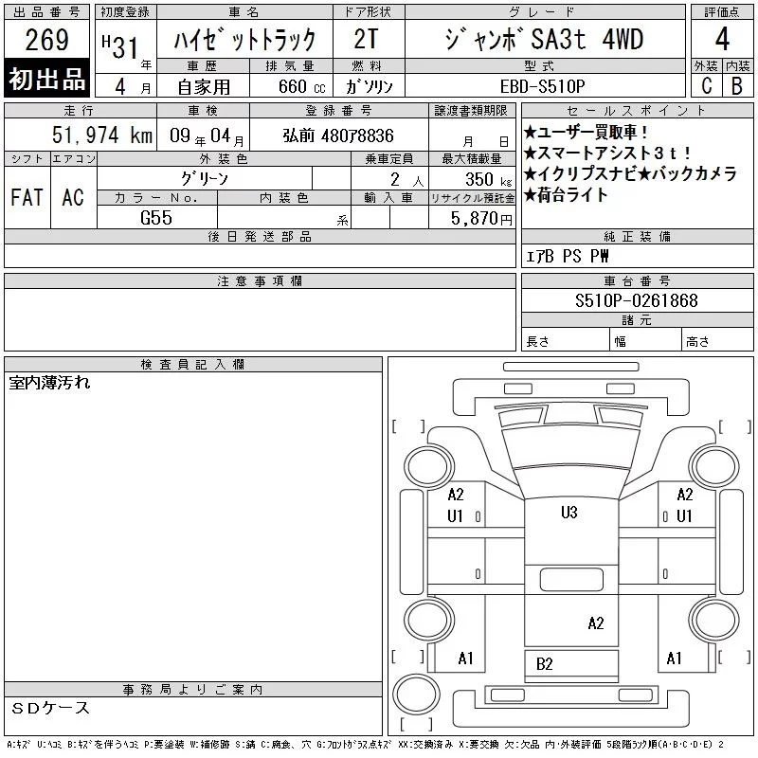Select the リサイクル預託金 label
This screenshot has height=758, width=758.
coord(472,198)
